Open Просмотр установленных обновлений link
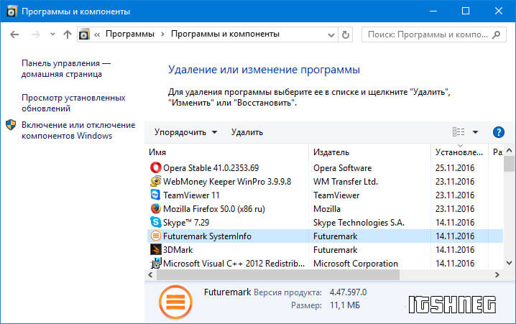516x324 pixels. click(73, 103)
